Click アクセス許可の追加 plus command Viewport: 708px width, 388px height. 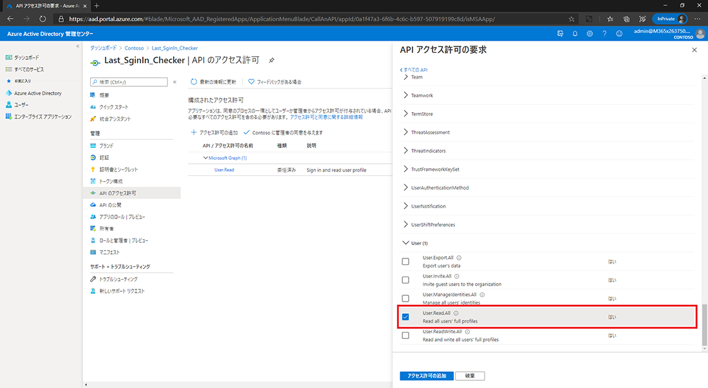tap(214, 133)
